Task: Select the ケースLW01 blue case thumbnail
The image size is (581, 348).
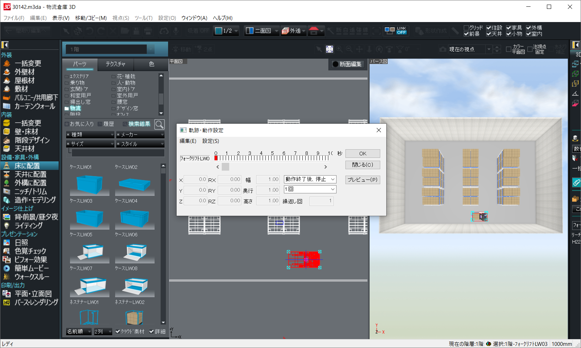Action: click(90, 184)
